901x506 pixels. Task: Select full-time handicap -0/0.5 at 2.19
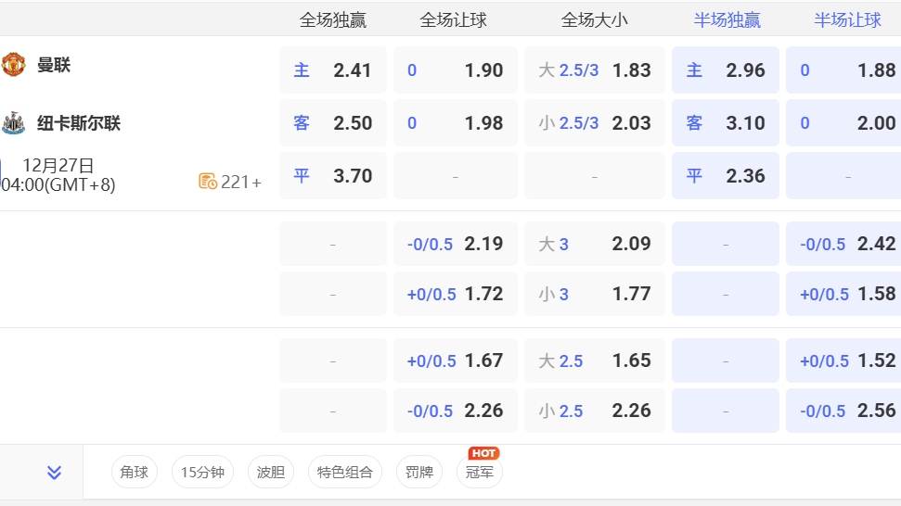tap(455, 244)
